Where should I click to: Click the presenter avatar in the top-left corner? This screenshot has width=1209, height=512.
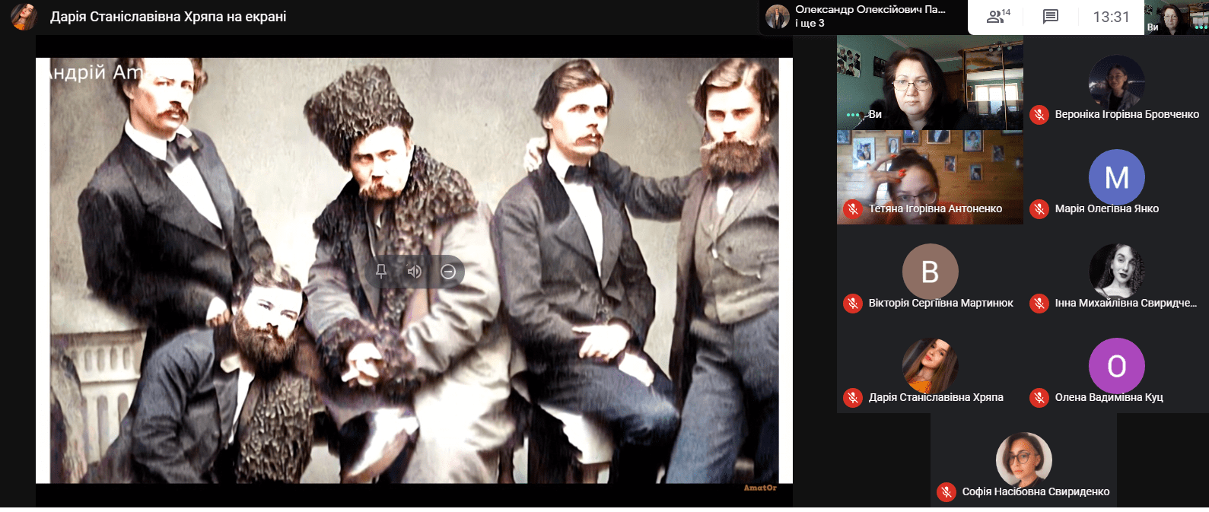24,17
